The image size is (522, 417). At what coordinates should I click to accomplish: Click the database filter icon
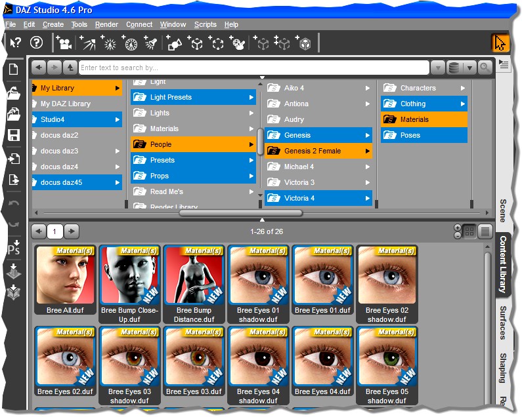454,68
